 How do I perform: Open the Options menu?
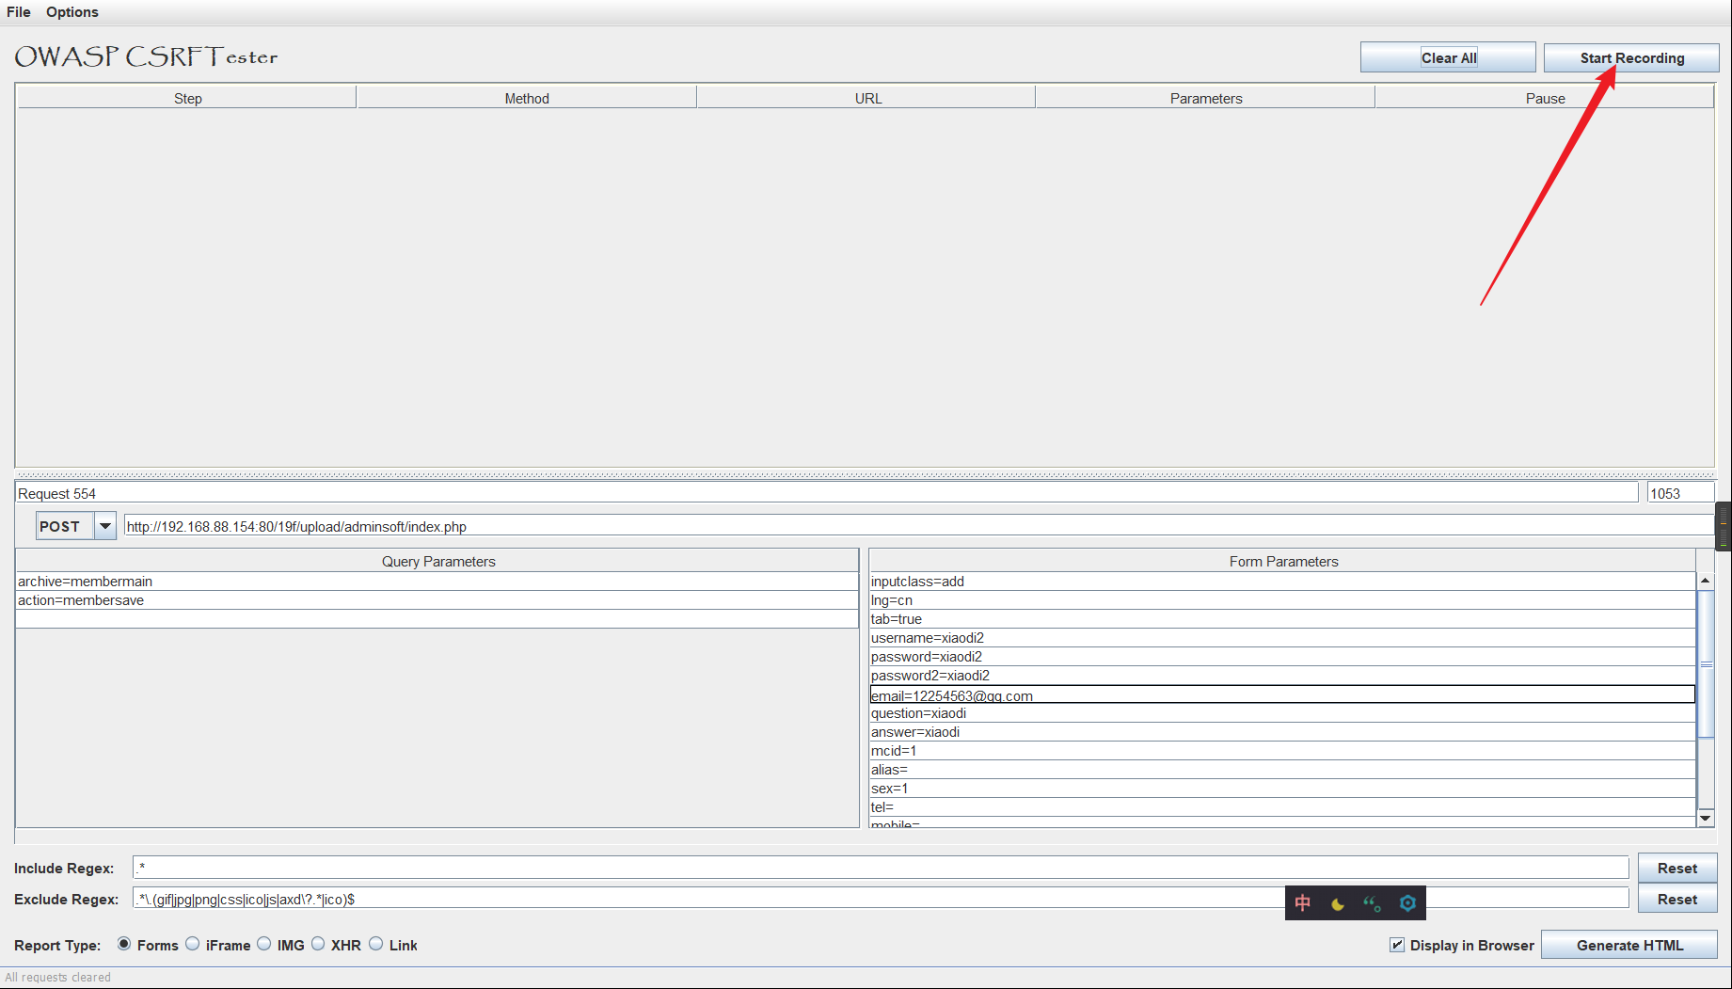click(x=72, y=11)
